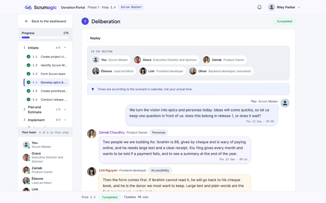Collapse the Initiate phase chevron
The width and height of the screenshot is (326, 203).
click(65, 48)
